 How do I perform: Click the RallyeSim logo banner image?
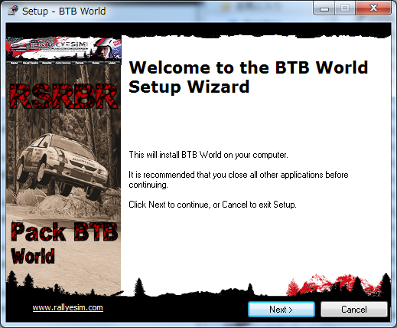click(63, 48)
